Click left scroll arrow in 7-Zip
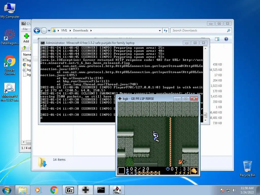 click(24, 142)
